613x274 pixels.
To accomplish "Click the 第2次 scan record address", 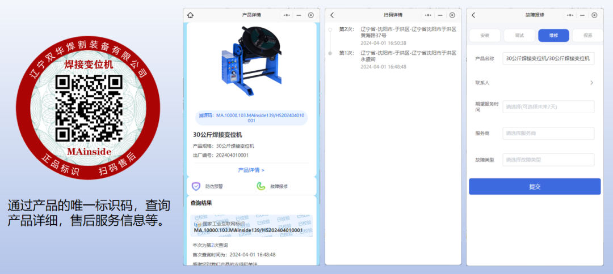I will pyautogui.click(x=409, y=32).
